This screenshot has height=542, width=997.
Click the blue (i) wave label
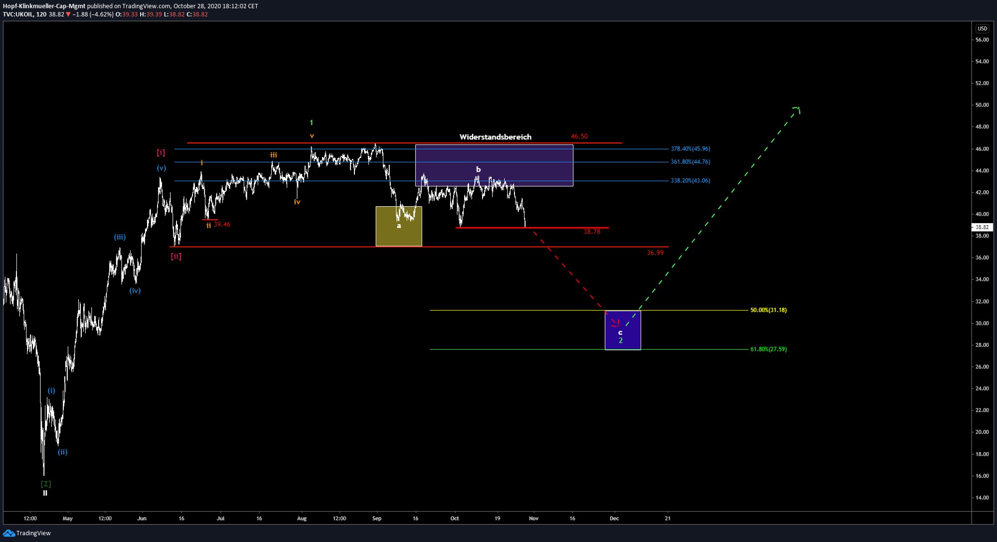click(x=51, y=391)
